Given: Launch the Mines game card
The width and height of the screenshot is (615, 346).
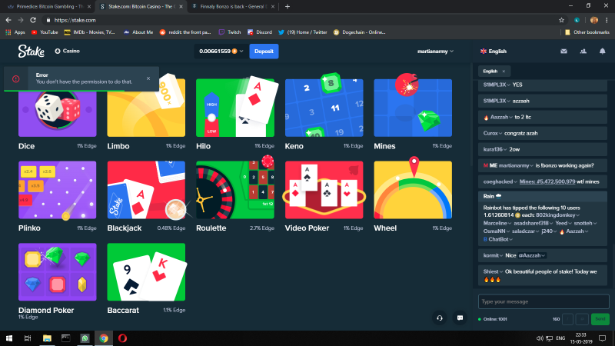Looking at the screenshot, I should click(413, 108).
